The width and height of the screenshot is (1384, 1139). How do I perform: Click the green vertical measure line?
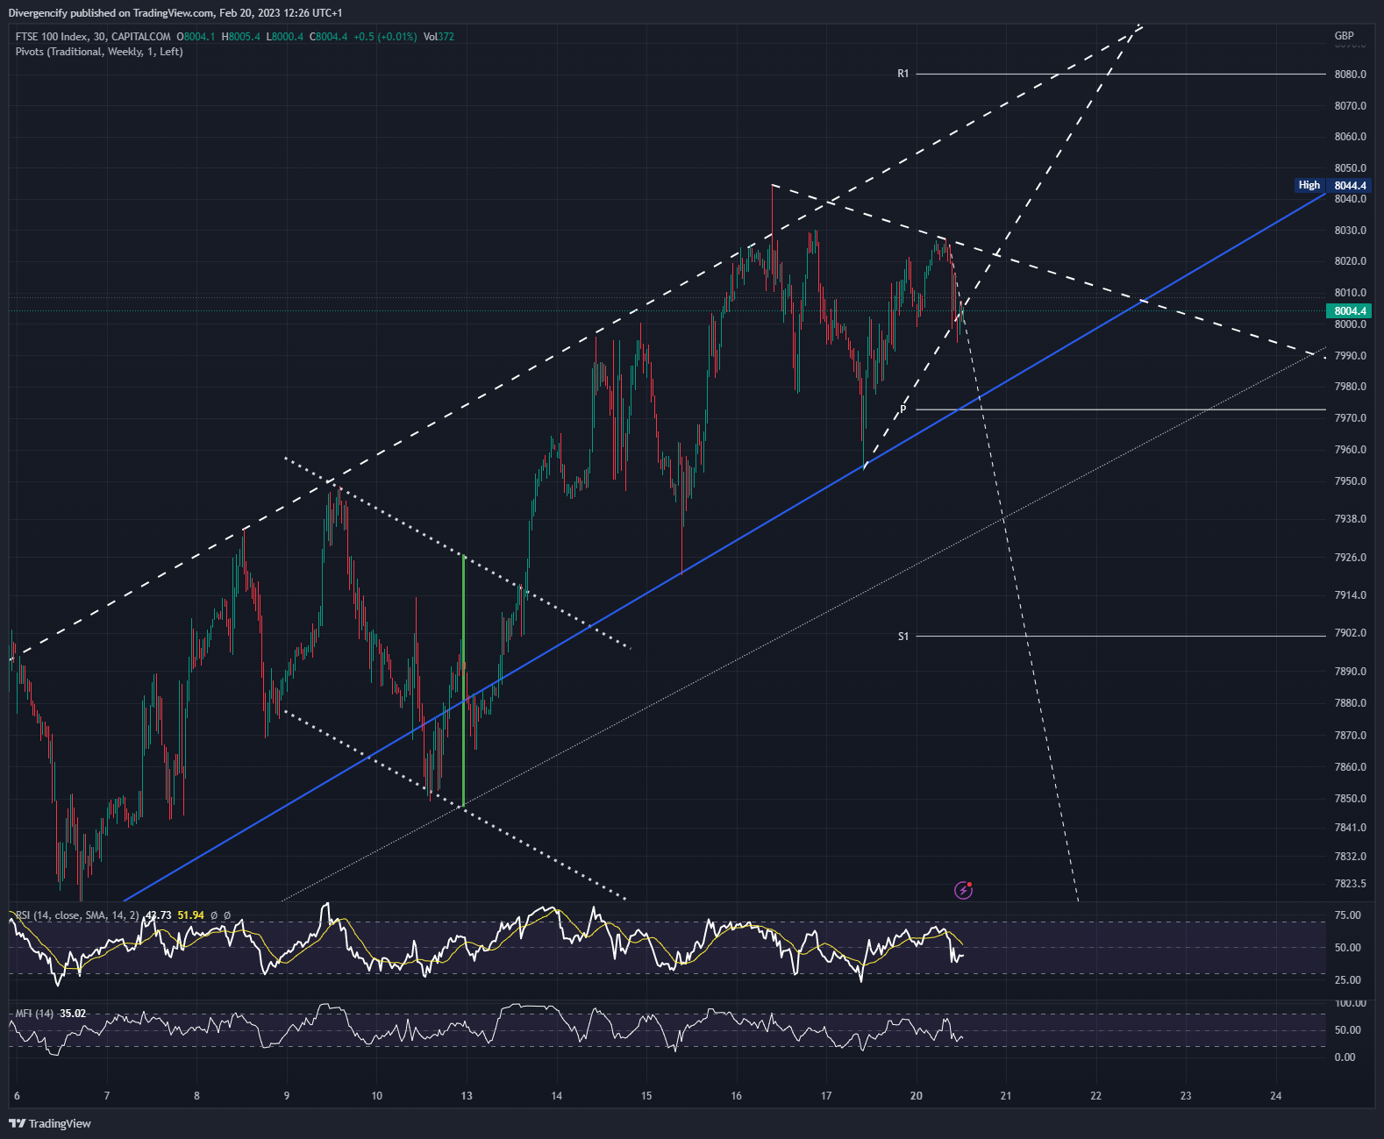click(x=463, y=680)
